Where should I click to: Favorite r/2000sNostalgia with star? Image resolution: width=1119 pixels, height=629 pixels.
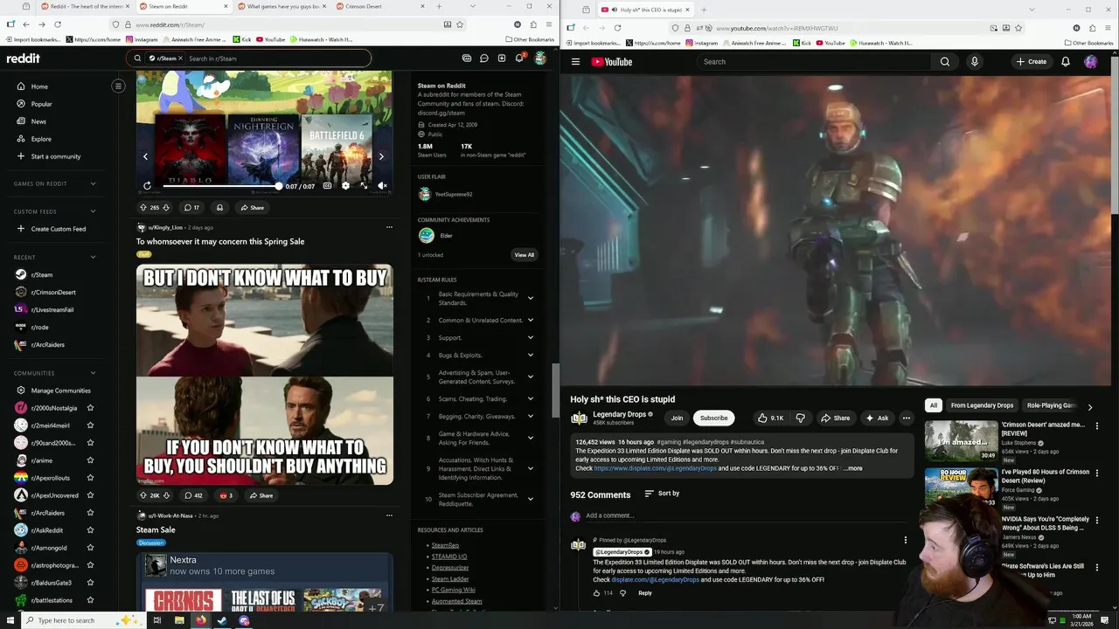click(x=90, y=408)
